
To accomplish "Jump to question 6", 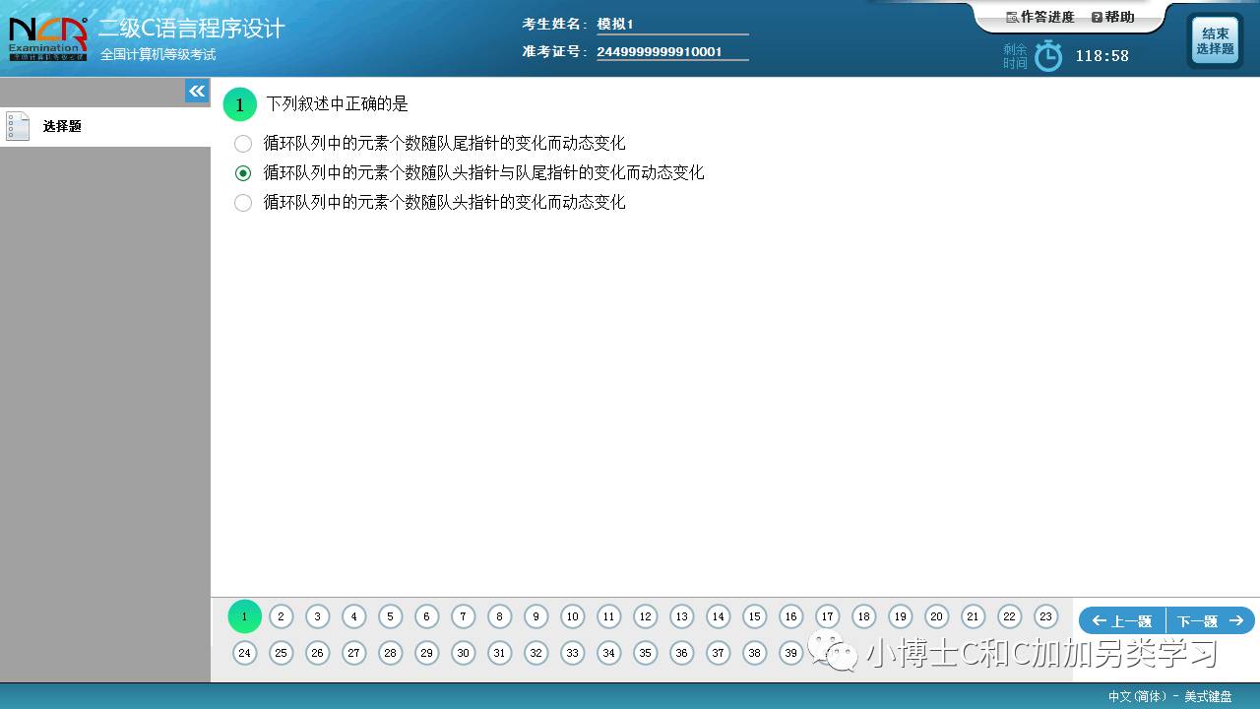I will [426, 616].
